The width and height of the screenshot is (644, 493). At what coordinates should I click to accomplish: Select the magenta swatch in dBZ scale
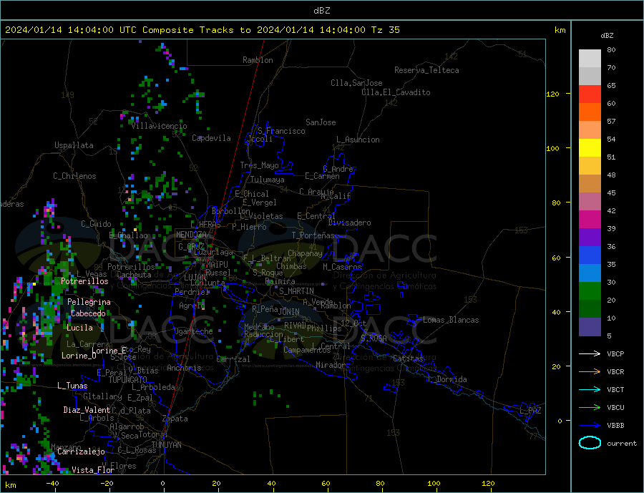coord(590,220)
